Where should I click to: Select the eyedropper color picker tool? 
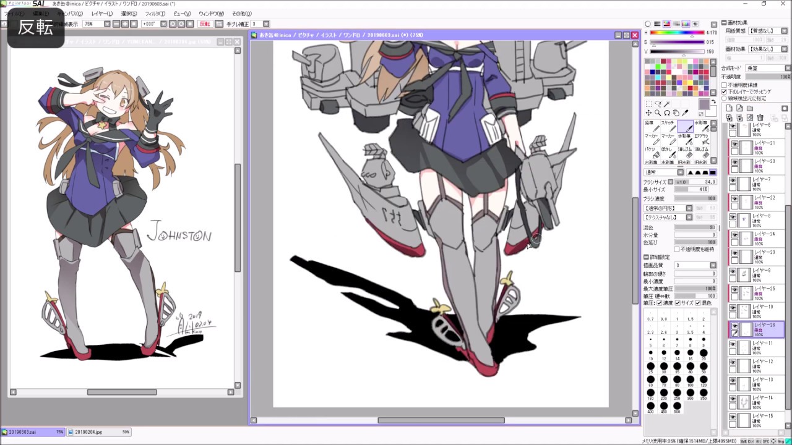(x=685, y=113)
